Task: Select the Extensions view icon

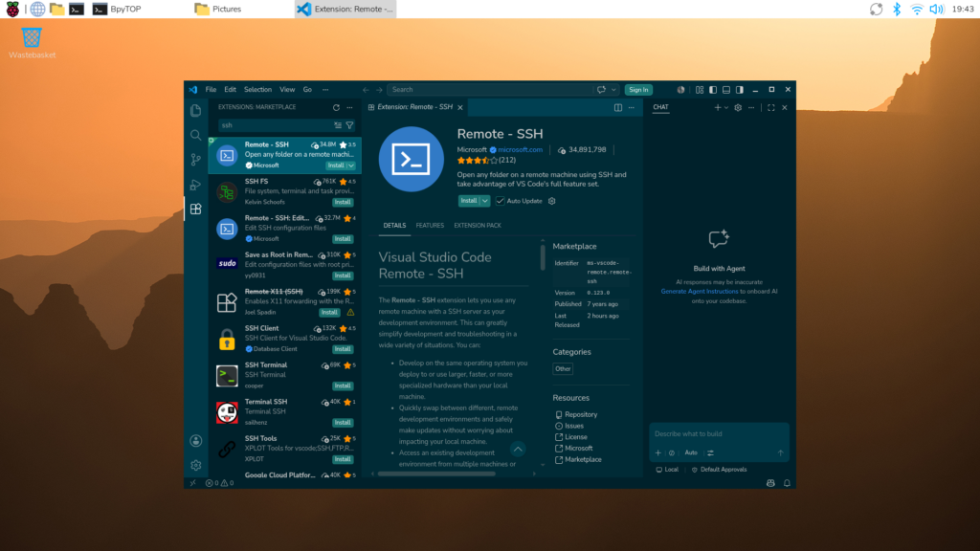Action: click(195, 209)
